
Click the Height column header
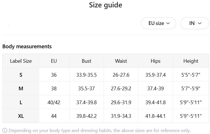(191, 61)
